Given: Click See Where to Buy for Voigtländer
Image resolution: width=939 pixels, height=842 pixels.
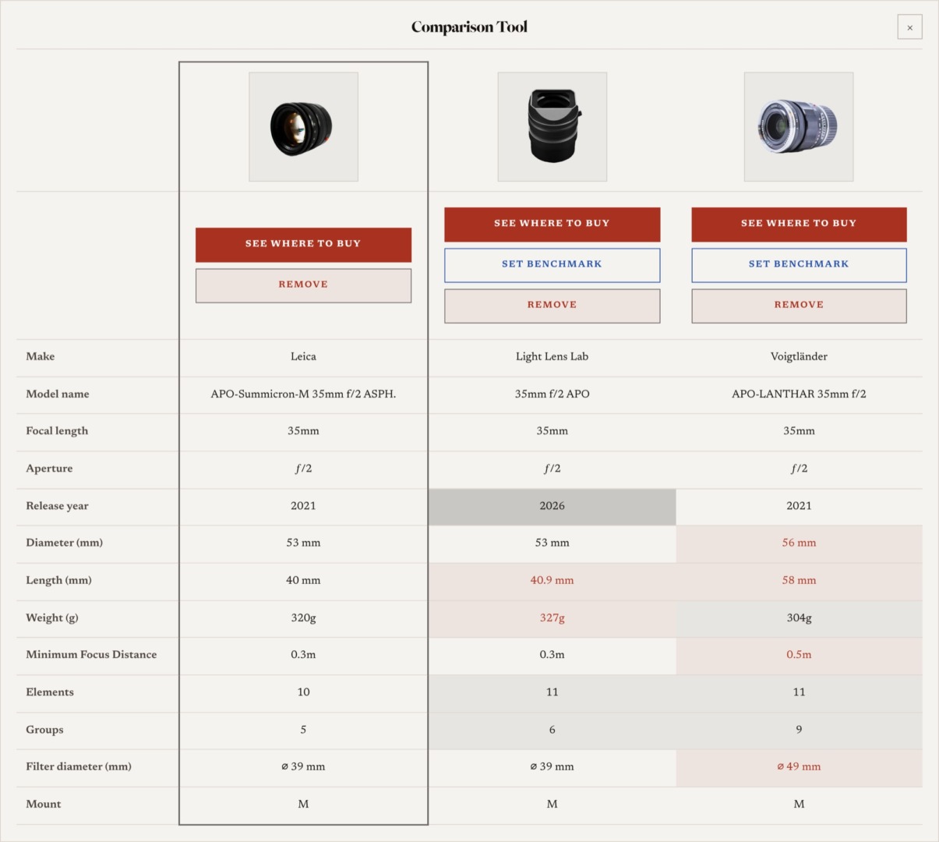Looking at the screenshot, I should click(799, 224).
